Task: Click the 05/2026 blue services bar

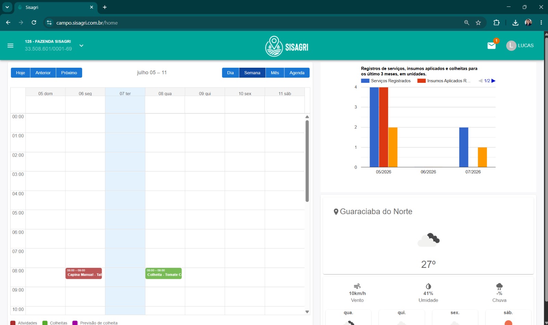Action: (374, 127)
